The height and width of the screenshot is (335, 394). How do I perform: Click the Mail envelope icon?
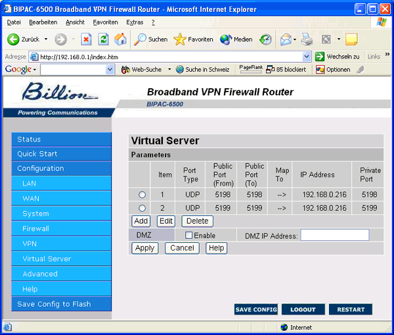285,39
